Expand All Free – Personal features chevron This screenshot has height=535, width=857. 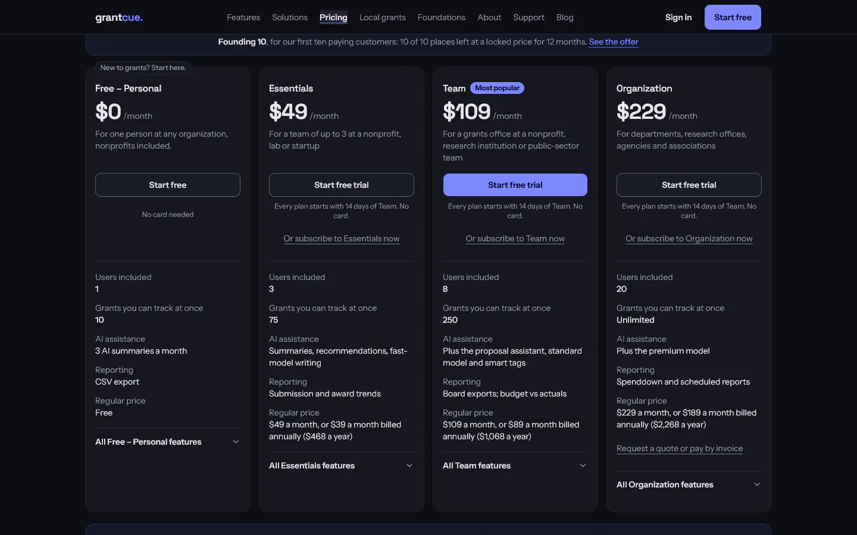click(236, 442)
